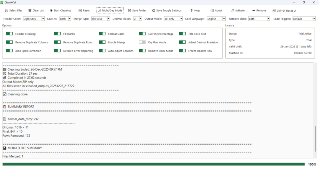Click the chart icon beside MERGED FILE SUMMARY
This screenshot has height=169, width=319.
pyautogui.click(x=4, y=148)
